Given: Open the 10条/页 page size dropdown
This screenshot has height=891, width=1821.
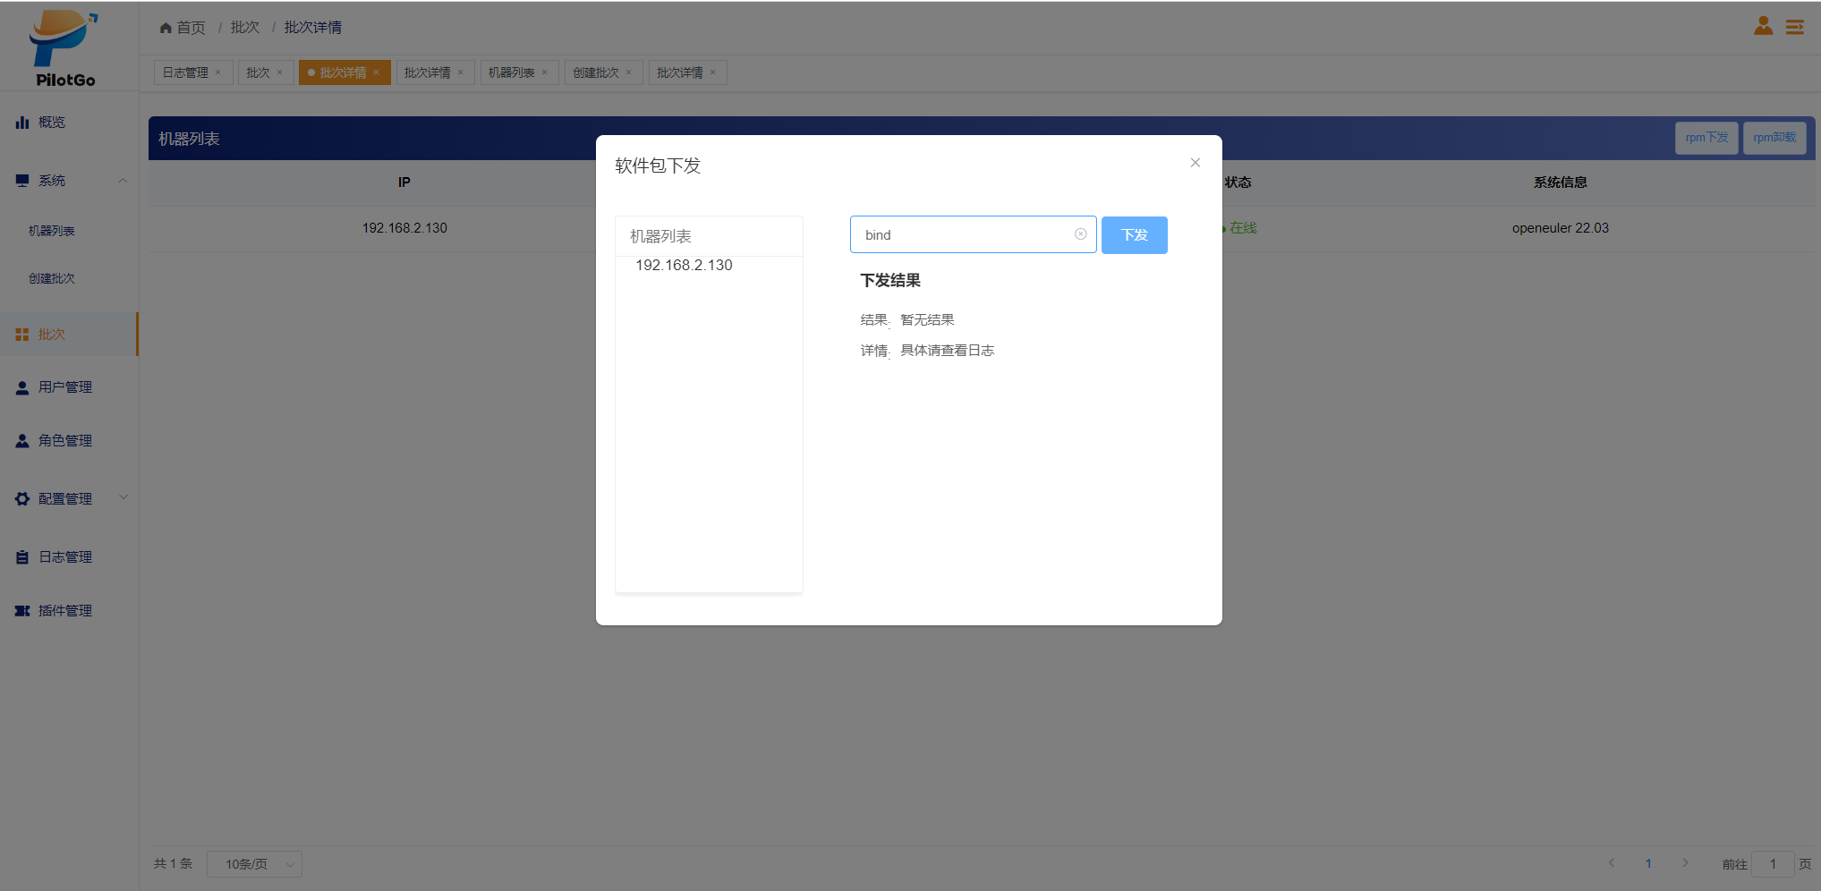Looking at the screenshot, I should pos(254,864).
